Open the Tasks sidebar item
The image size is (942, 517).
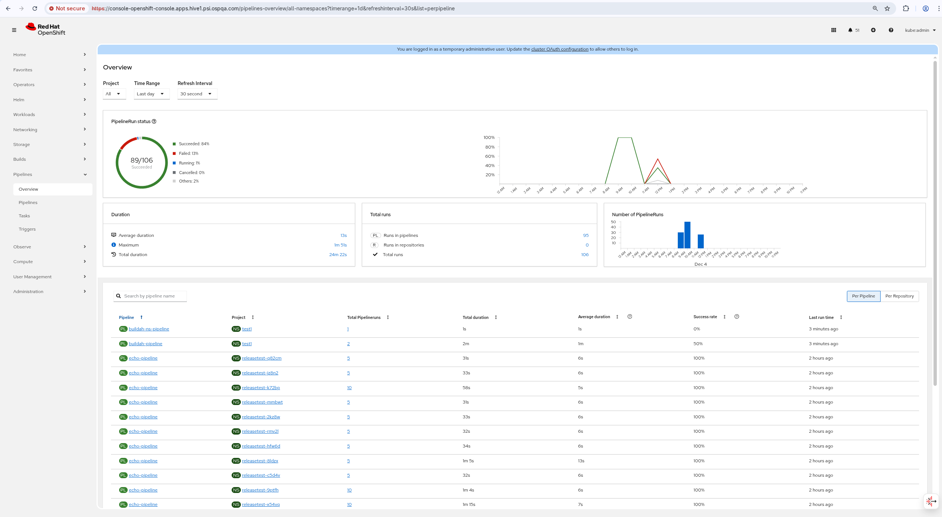point(24,216)
